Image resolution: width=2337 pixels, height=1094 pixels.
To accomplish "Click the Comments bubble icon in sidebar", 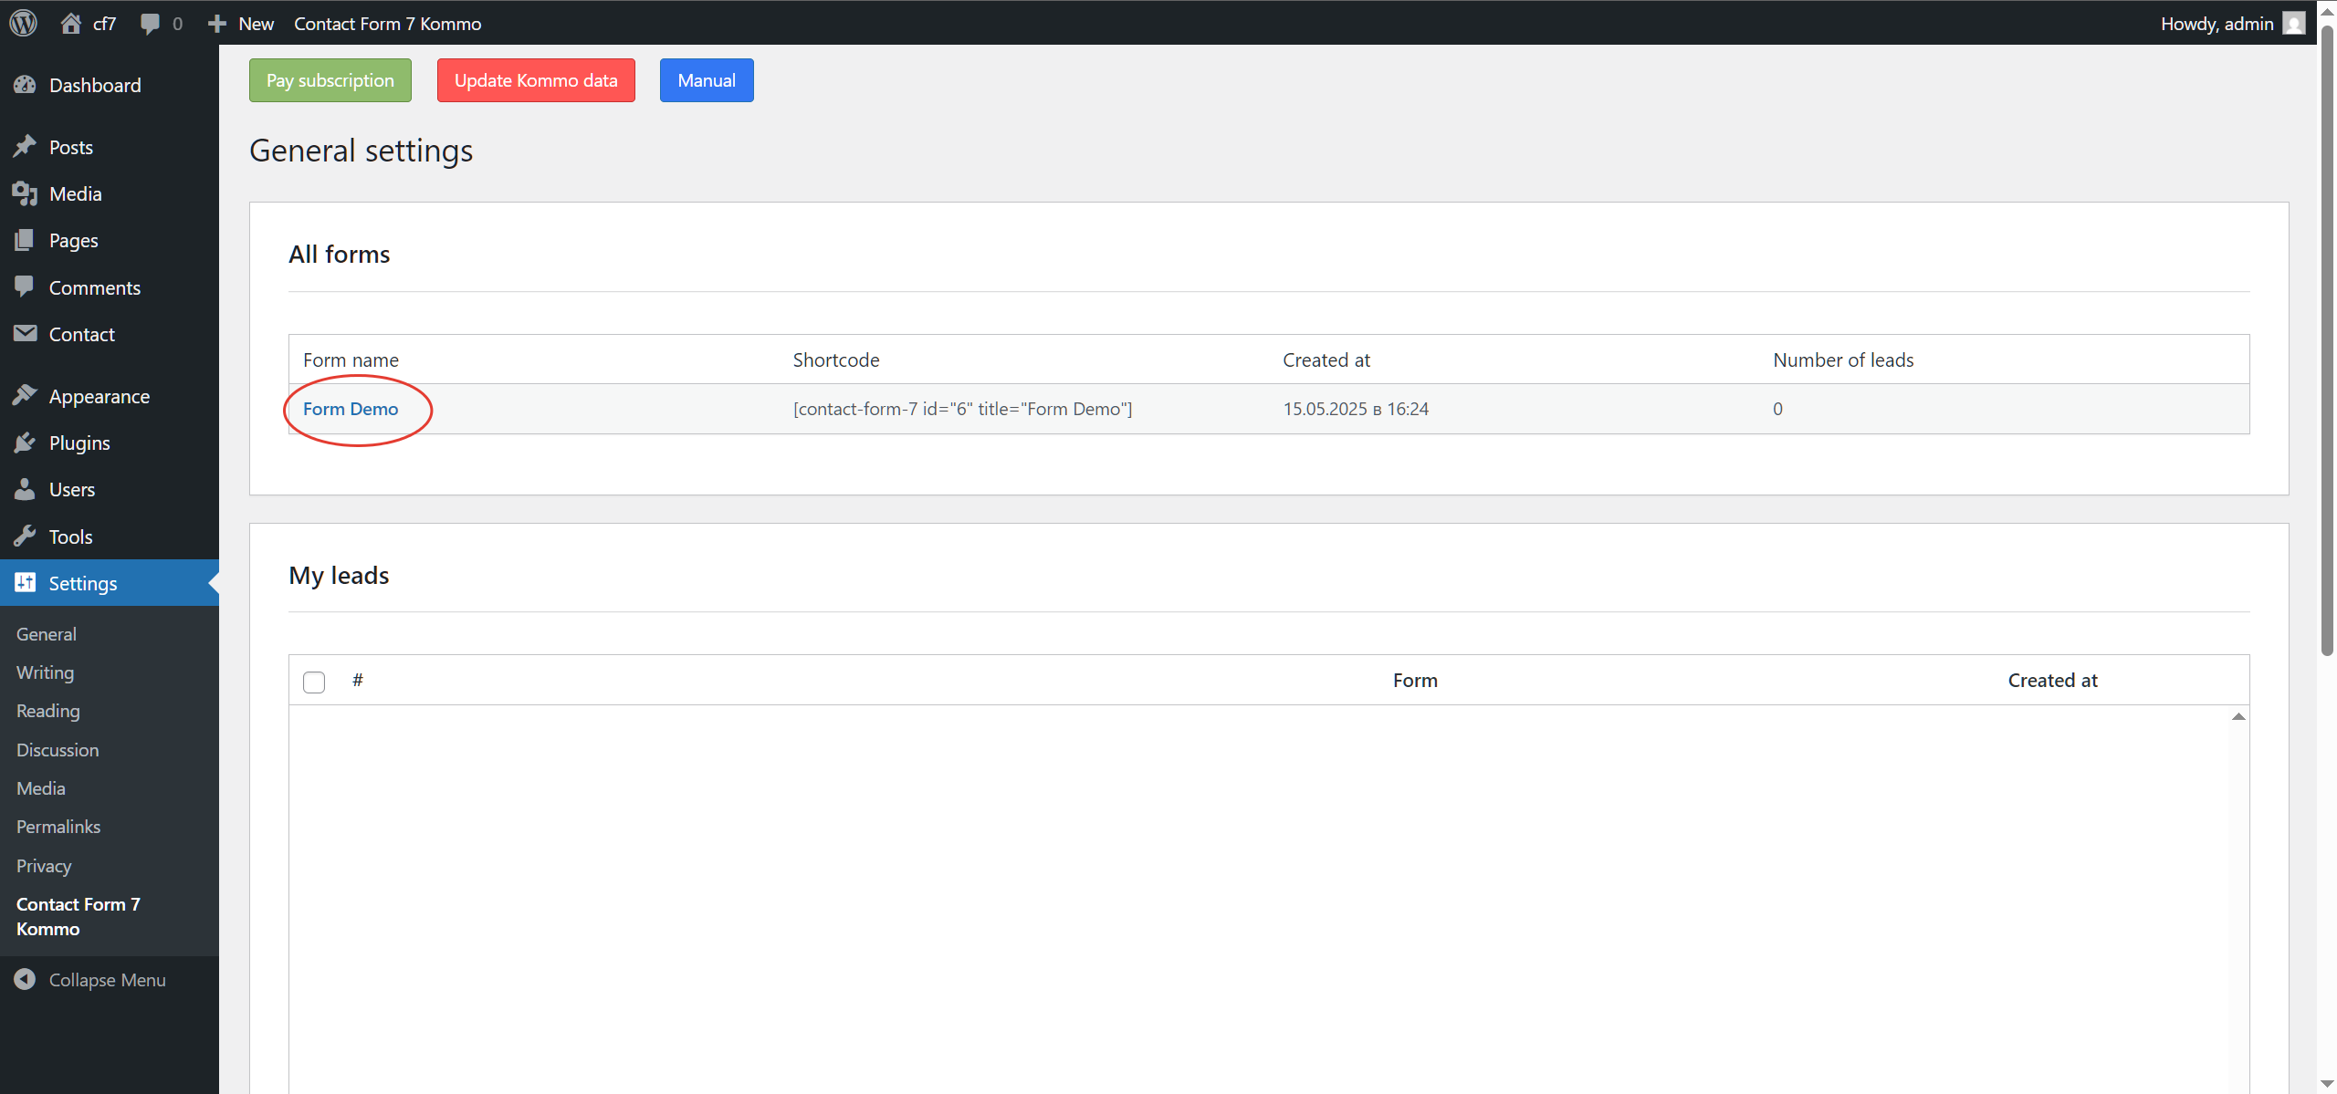I will tap(26, 287).
